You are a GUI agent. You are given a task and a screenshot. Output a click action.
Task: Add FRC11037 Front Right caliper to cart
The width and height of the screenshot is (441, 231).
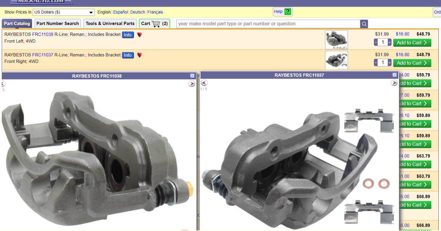412,63
